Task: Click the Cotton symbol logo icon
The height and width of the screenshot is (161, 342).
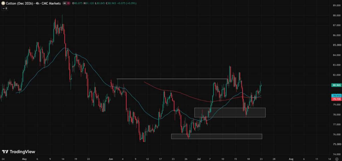Action: (x=3, y=3)
